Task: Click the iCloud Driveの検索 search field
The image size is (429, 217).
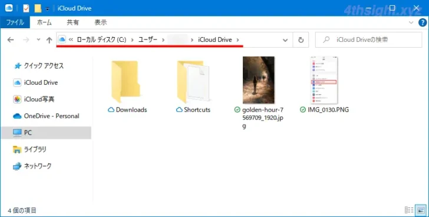Action: point(368,40)
